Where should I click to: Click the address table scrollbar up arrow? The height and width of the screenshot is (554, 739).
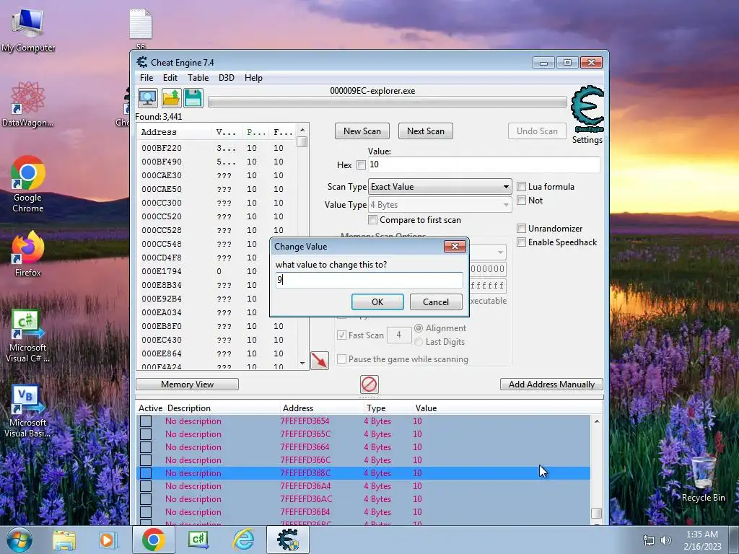[x=597, y=421]
